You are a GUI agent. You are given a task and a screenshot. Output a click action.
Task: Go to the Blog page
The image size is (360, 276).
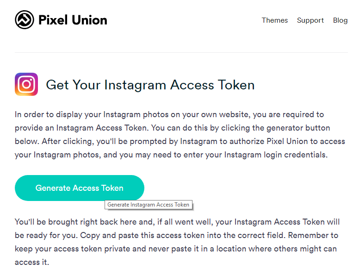click(340, 20)
